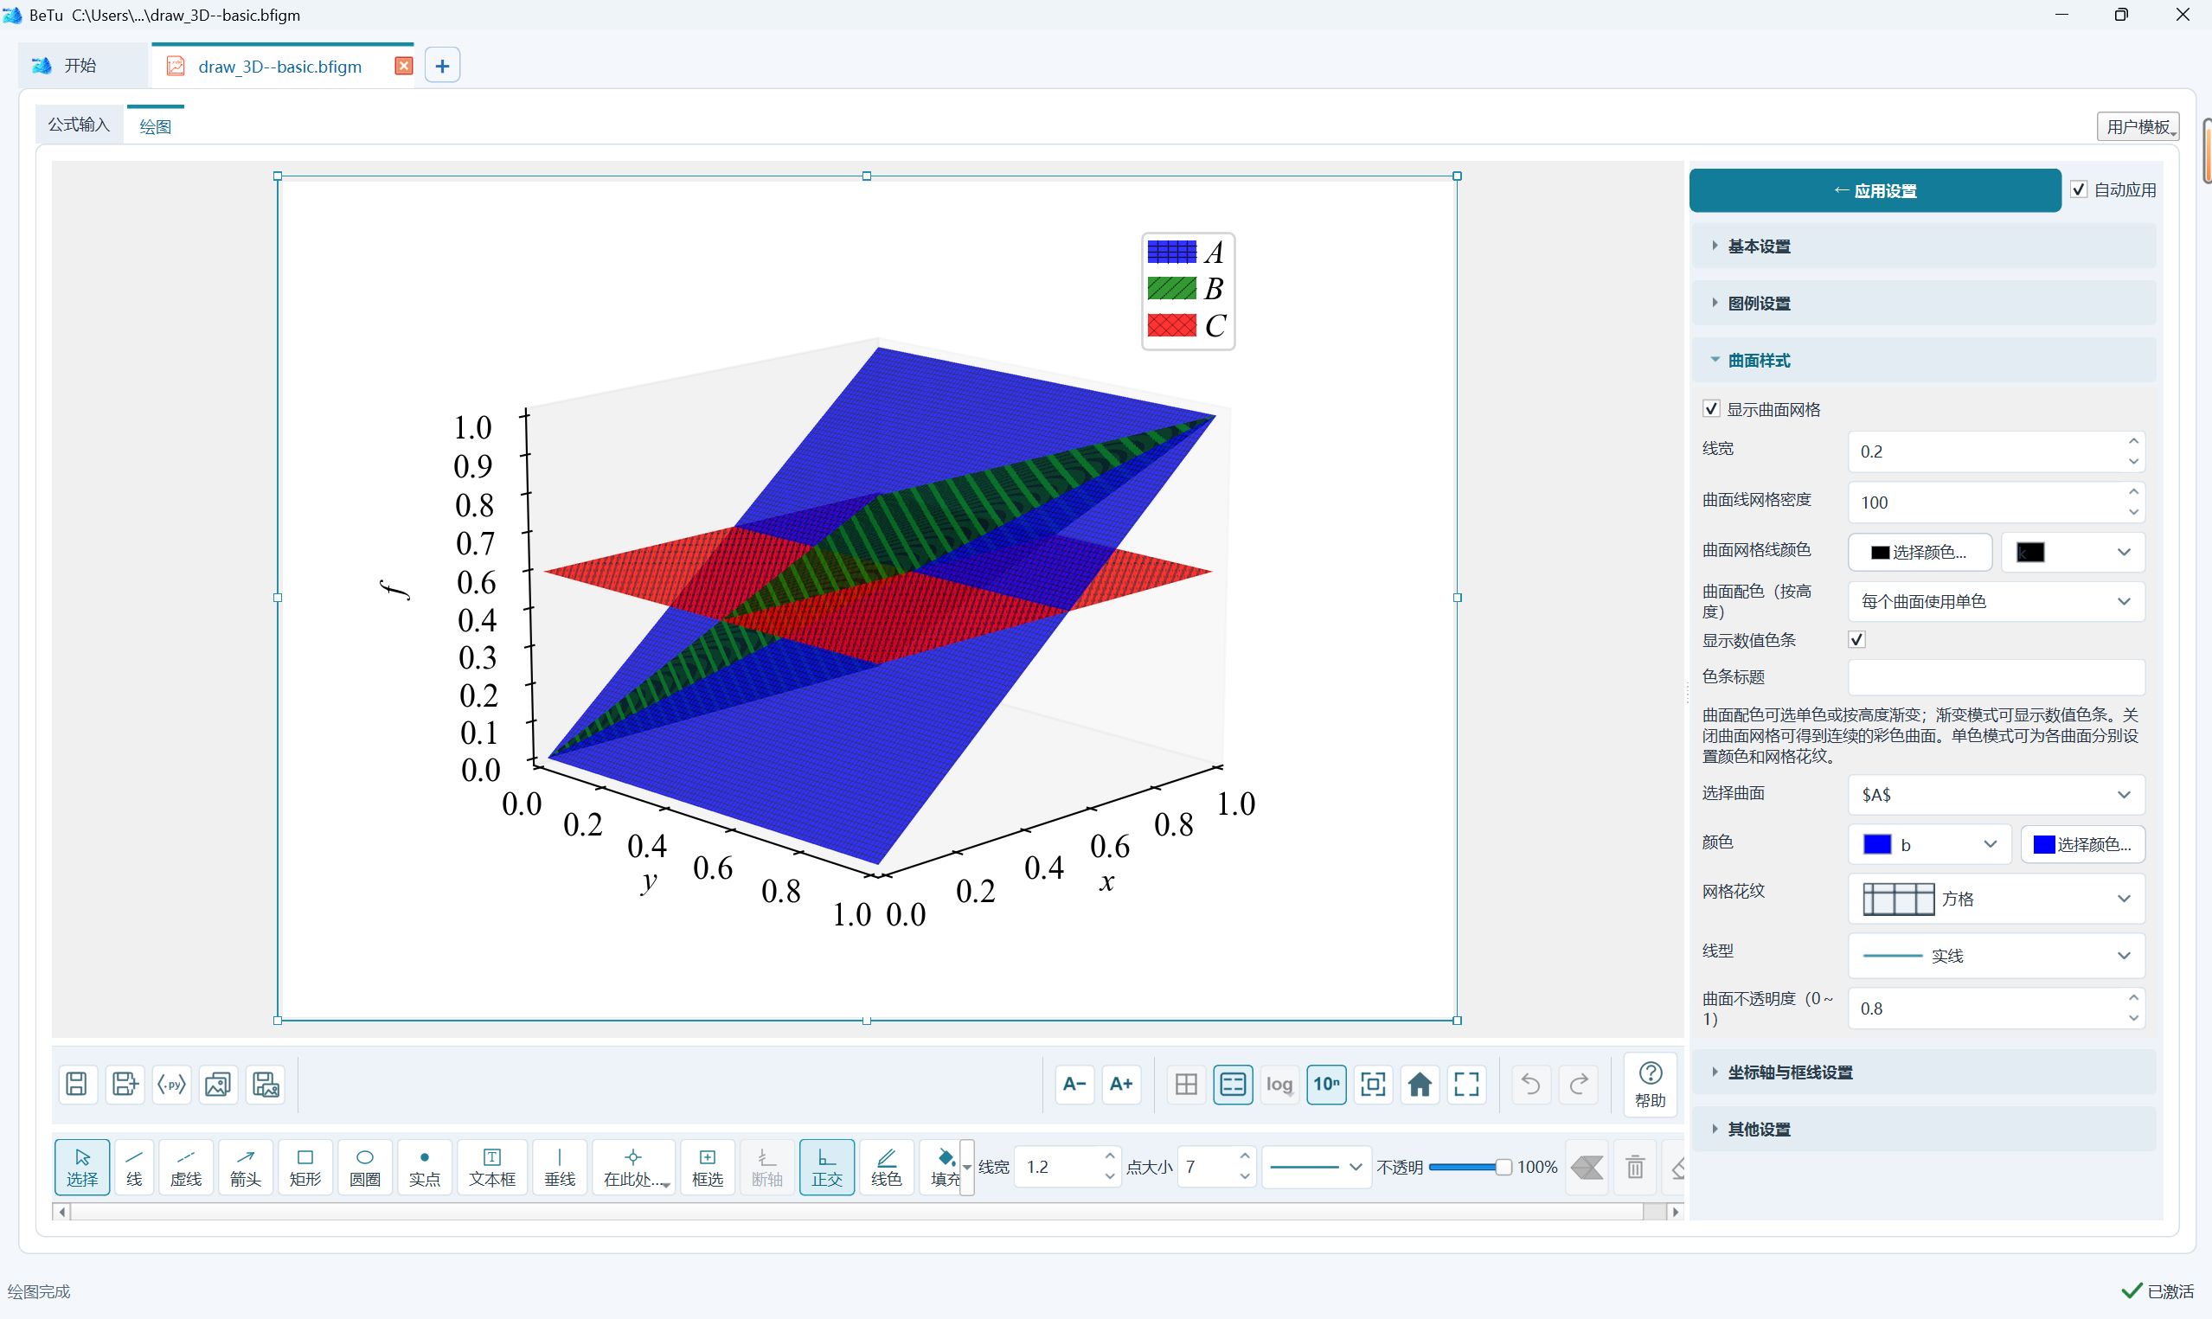
Task: Click the home reset view icon
Action: point(1420,1085)
